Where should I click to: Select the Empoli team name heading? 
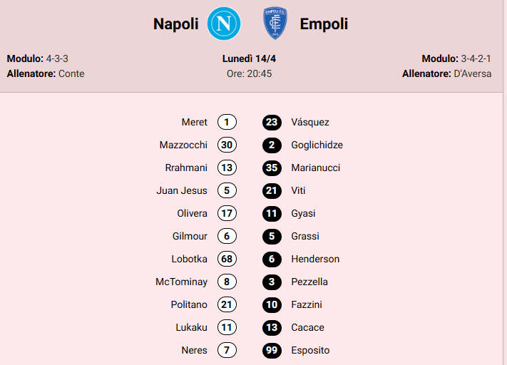(324, 24)
